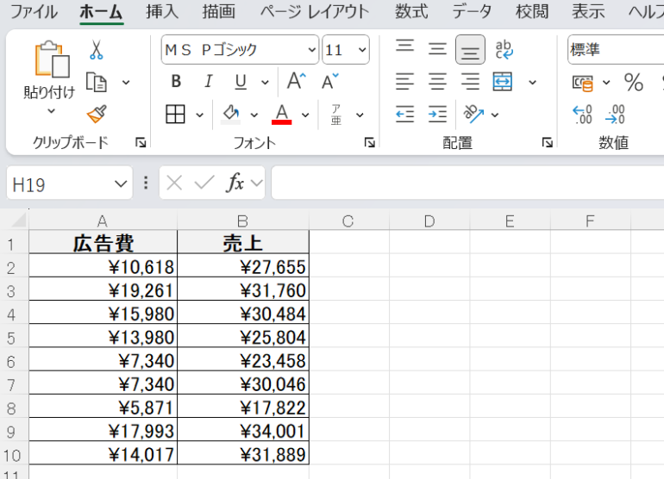
Task: Open the font color dropdown arrow
Action: tap(305, 115)
